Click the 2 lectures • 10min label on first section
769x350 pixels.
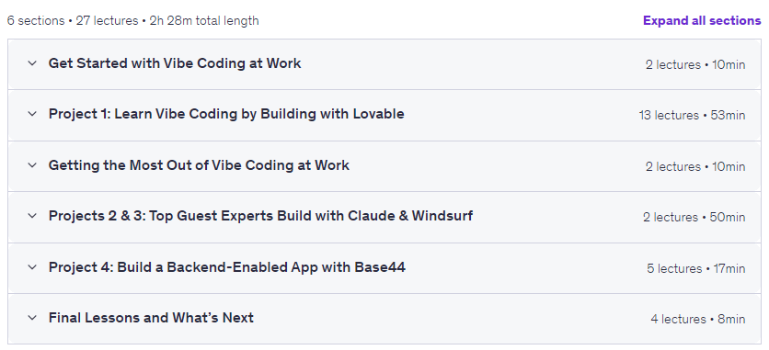coord(695,64)
